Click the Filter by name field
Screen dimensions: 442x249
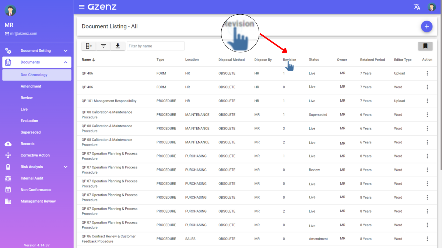coord(155,46)
